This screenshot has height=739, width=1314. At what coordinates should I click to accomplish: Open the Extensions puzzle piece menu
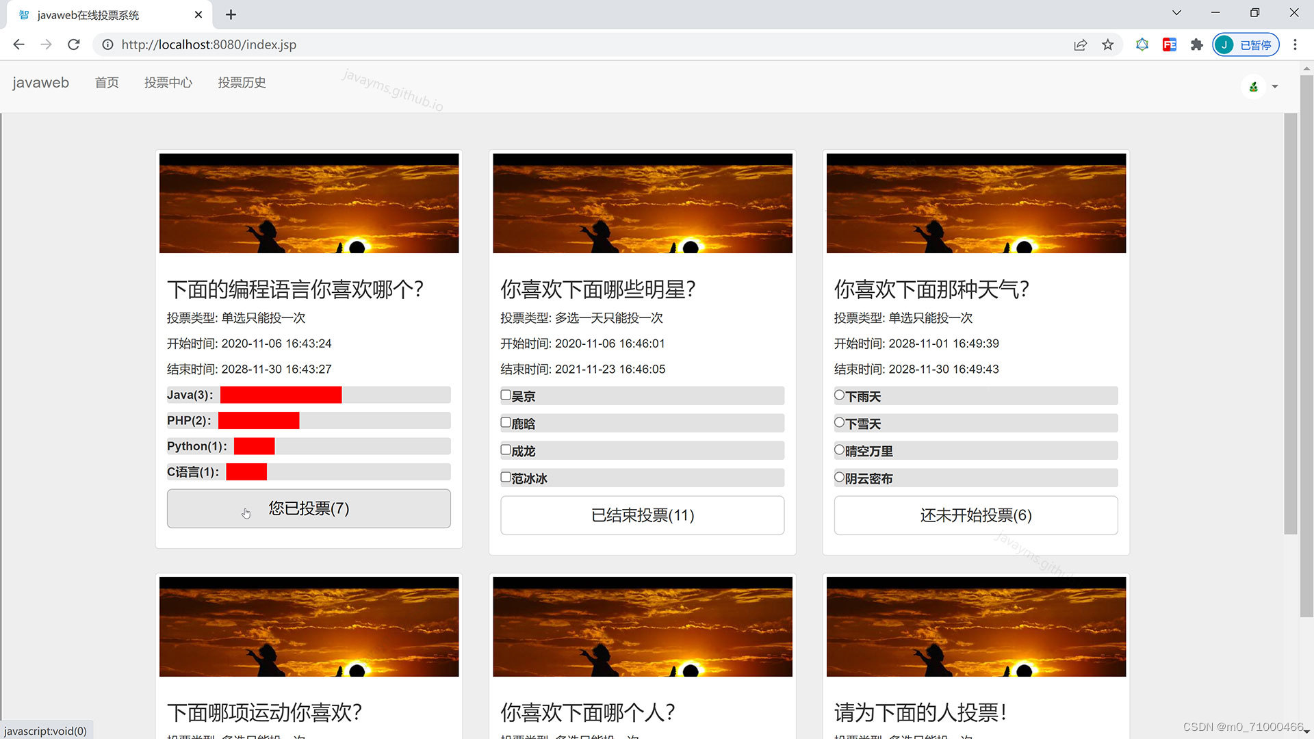pyautogui.click(x=1197, y=44)
